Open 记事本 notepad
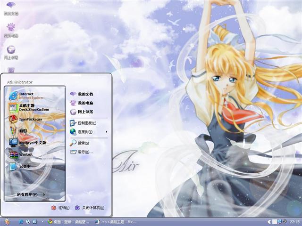302x226 pixels. [20, 166]
